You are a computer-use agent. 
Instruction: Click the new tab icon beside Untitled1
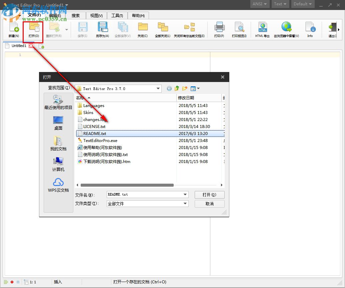[41, 46]
